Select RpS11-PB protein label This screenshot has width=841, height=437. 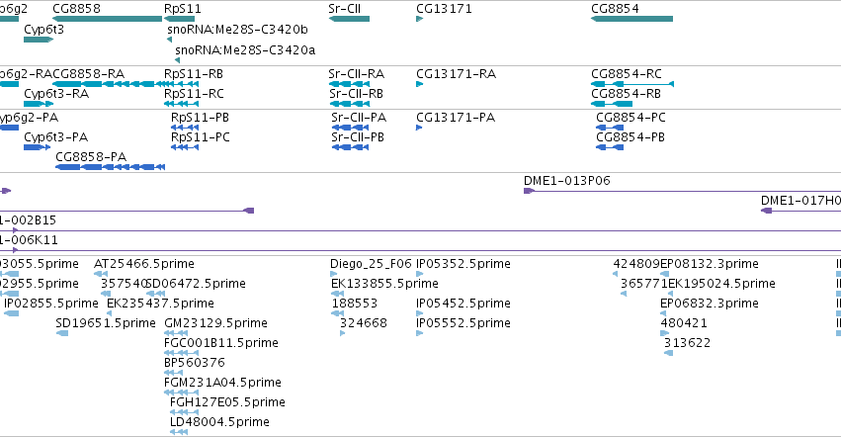click(x=200, y=117)
